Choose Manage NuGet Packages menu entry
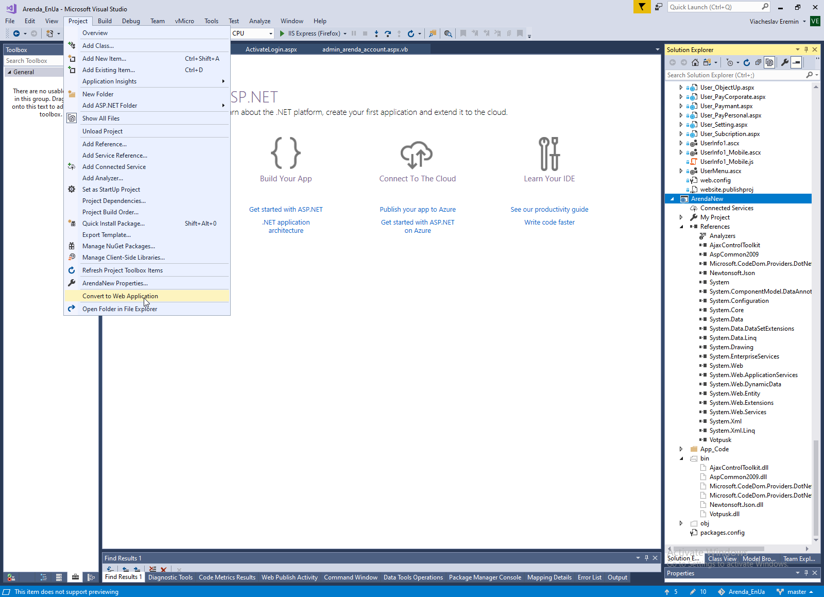This screenshot has width=824, height=597. pos(147,246)
